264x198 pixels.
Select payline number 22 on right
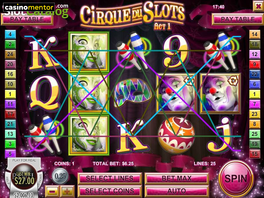255,74
